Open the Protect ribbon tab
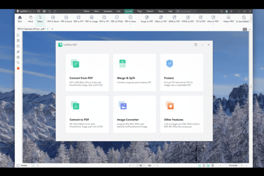 pyautogui.click(x=150, y=10)
